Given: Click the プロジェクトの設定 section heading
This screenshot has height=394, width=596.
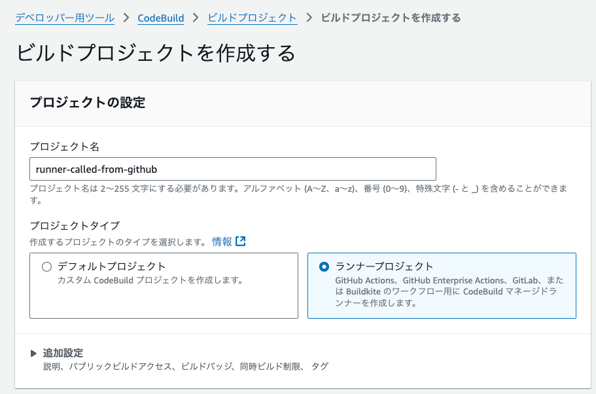Looking at the screenshot, I should 88,103.
